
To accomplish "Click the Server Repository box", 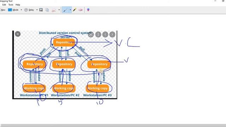I will (64, 42).
